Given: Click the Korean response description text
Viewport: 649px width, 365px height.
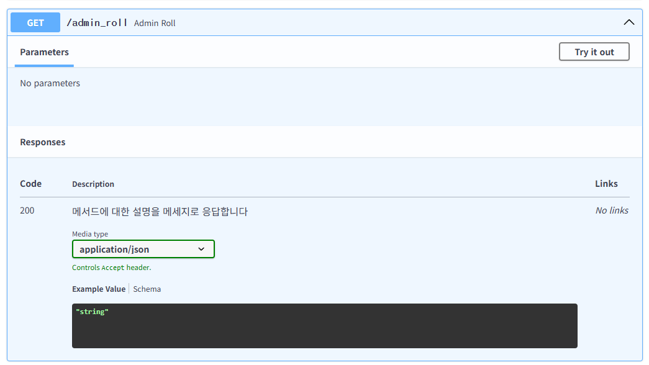Looking at the screenshot, I should 160,212.
